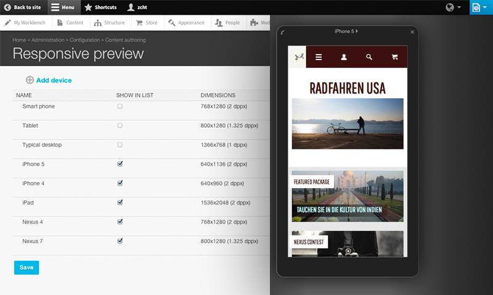Go to Administration breadcrumb link
493x295 pixels.
tap(48, 40)
